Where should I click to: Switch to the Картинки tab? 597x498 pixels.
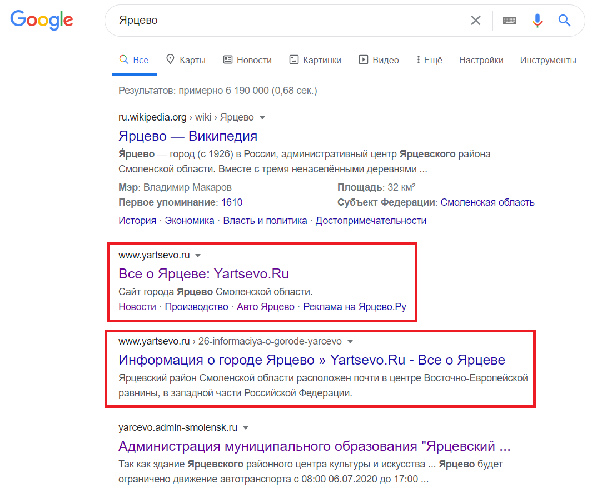click(315, 60)
